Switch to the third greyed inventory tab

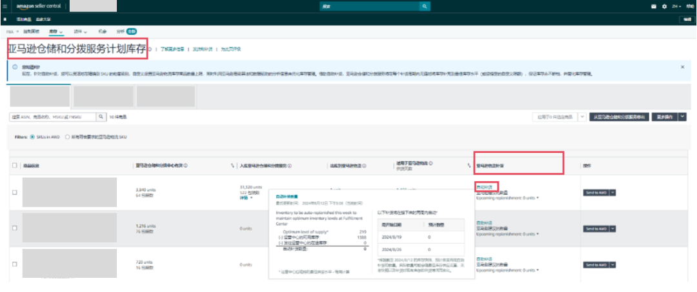point(166,96)
